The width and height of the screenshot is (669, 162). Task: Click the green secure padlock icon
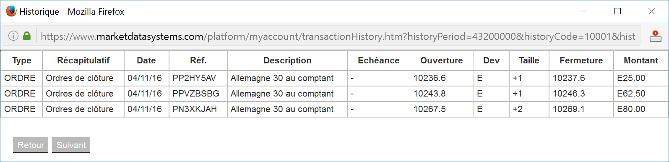(27, 36)
